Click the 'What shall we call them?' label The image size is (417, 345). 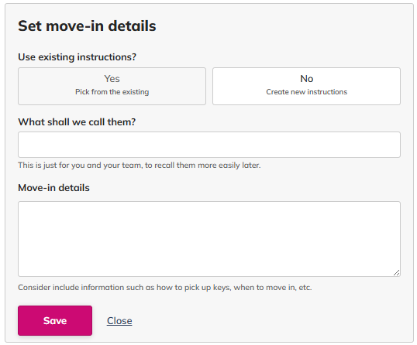(x=77, y=121)
